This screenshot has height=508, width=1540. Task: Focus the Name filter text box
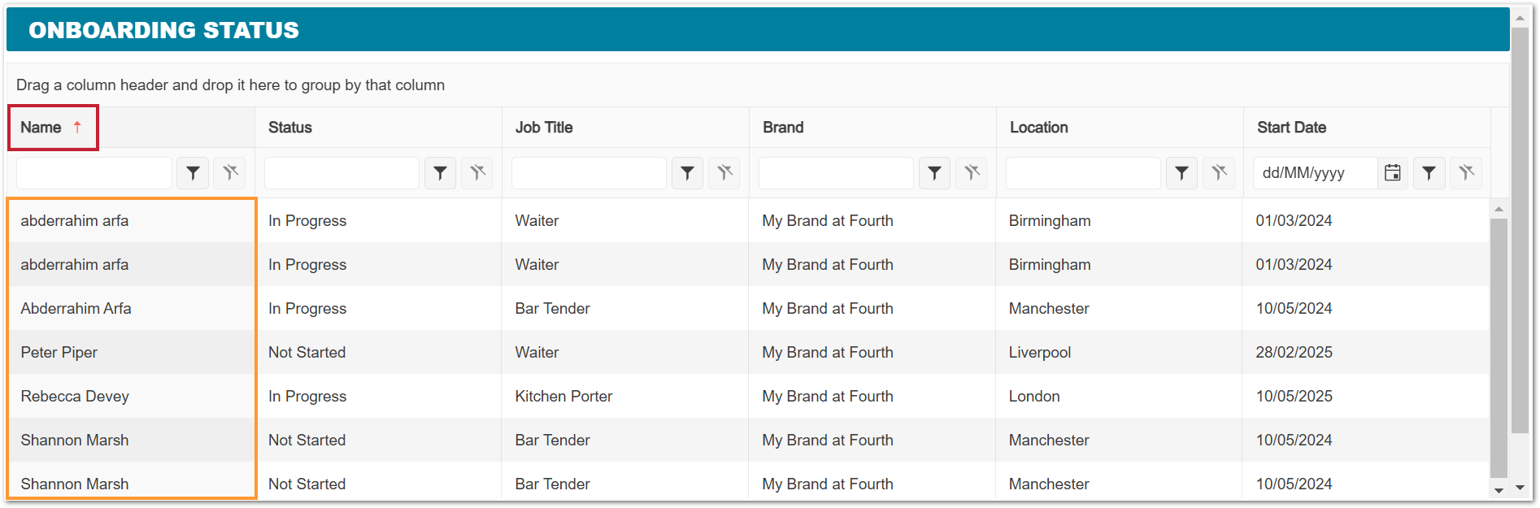click(x=94, y=173)
